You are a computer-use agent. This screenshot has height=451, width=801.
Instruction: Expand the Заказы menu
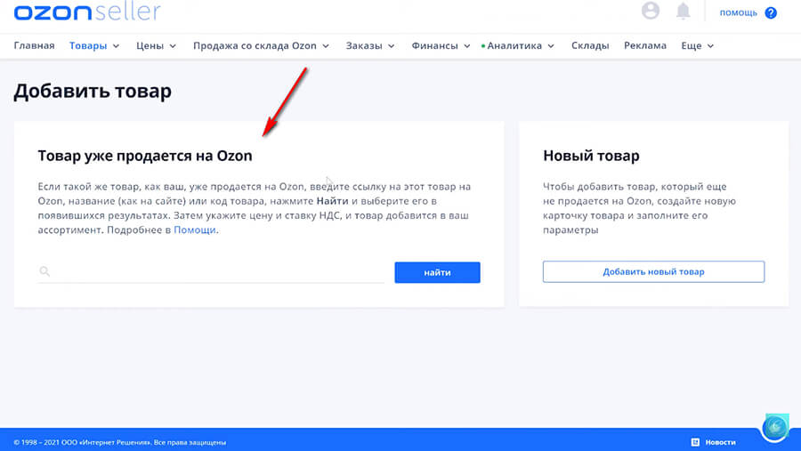tap(370, 45)
